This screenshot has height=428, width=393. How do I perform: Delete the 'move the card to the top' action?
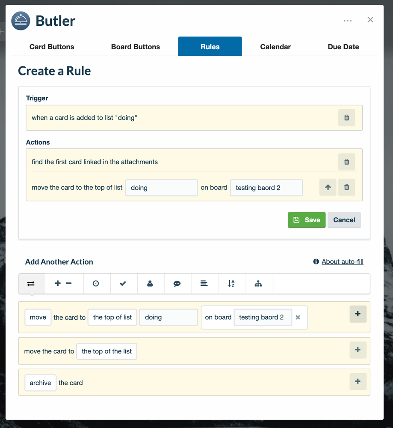(x=347, y=187)
